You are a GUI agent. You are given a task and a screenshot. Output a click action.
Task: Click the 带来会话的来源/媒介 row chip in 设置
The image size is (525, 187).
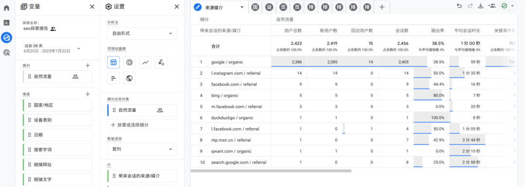(x=142, y=176)
